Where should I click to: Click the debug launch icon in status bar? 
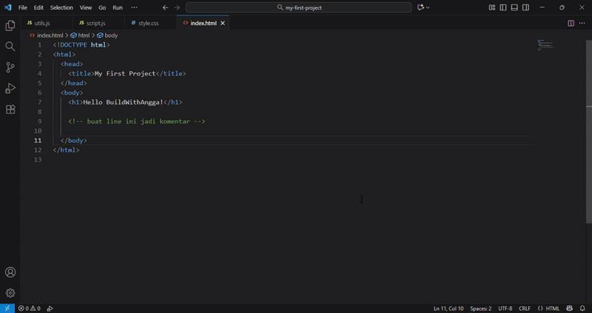(x=50, y=309)
